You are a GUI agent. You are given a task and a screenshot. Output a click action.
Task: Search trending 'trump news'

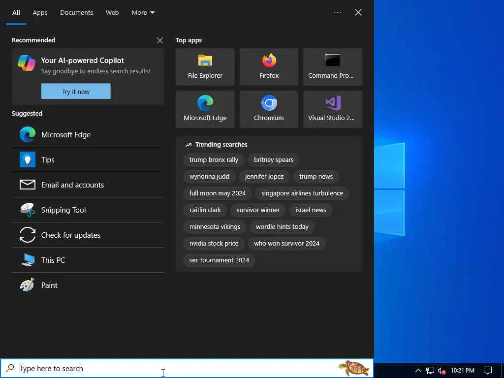click(316, 177)
